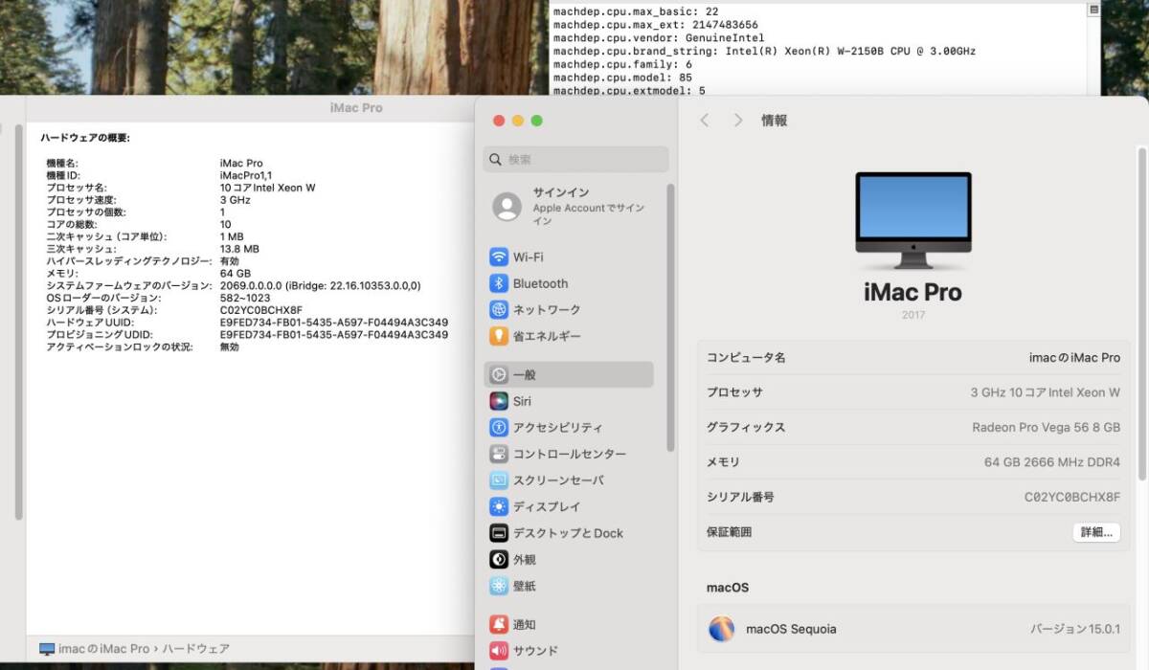Open 外観 appearance icon
1149x670 pixels.
point(499,559)
